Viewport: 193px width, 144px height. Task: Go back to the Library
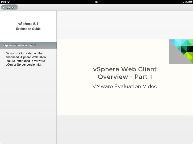click(x=9, y=7)
